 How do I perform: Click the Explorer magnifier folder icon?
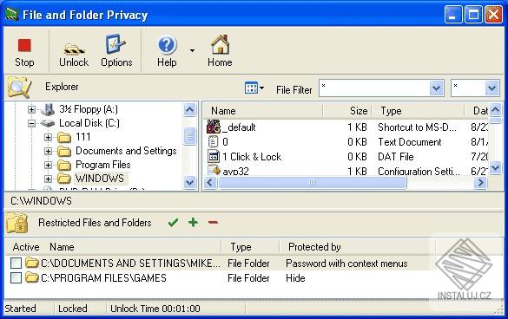19,88
